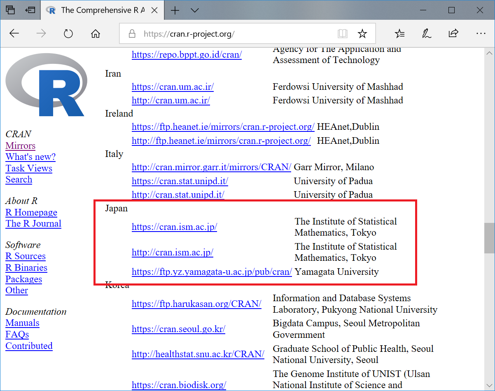
Task: Click the R logo image
Action: pos(46,86)
